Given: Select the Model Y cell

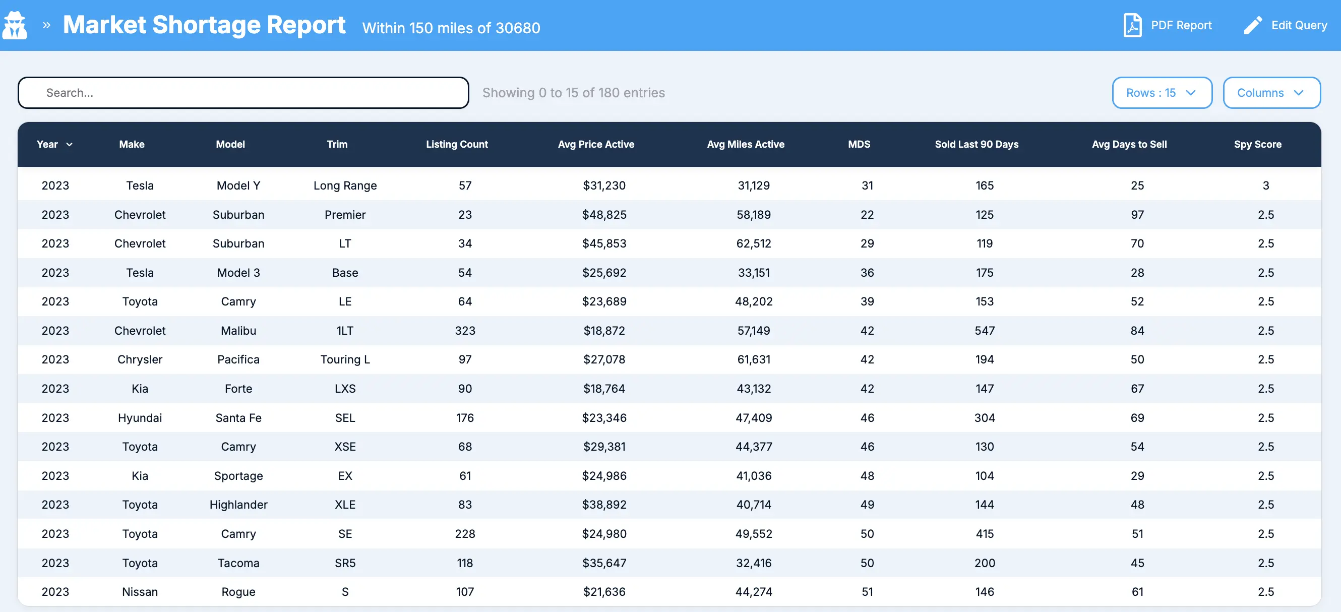Looking at the screenshot, I should pos(238,186).
